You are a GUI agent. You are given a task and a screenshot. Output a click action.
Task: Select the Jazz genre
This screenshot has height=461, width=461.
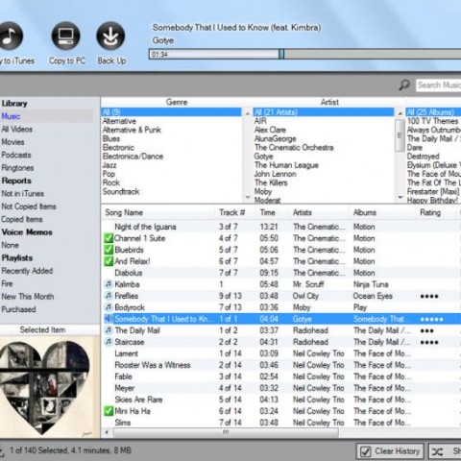109,165
